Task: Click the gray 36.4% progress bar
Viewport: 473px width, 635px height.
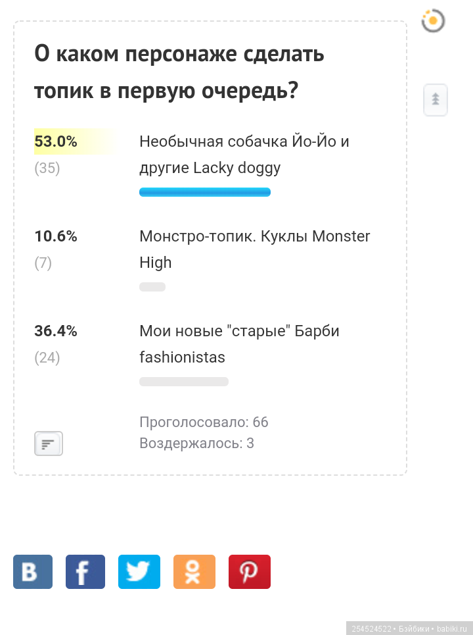Action: pos(184,381)
